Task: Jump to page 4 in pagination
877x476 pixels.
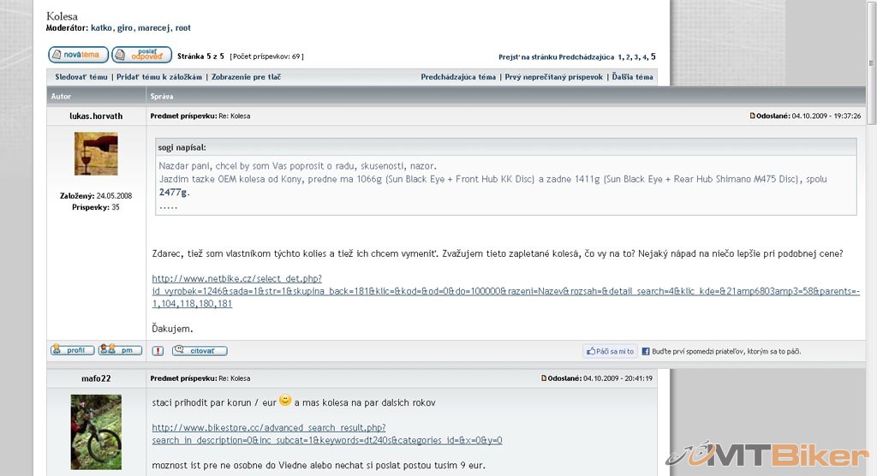Action: pyautogui.click(x=645, y=57)
